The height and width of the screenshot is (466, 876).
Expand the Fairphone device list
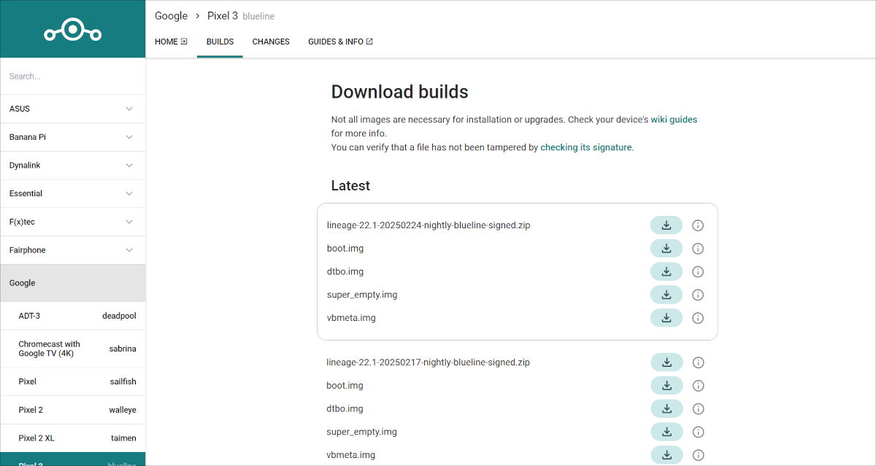point(72,250)
